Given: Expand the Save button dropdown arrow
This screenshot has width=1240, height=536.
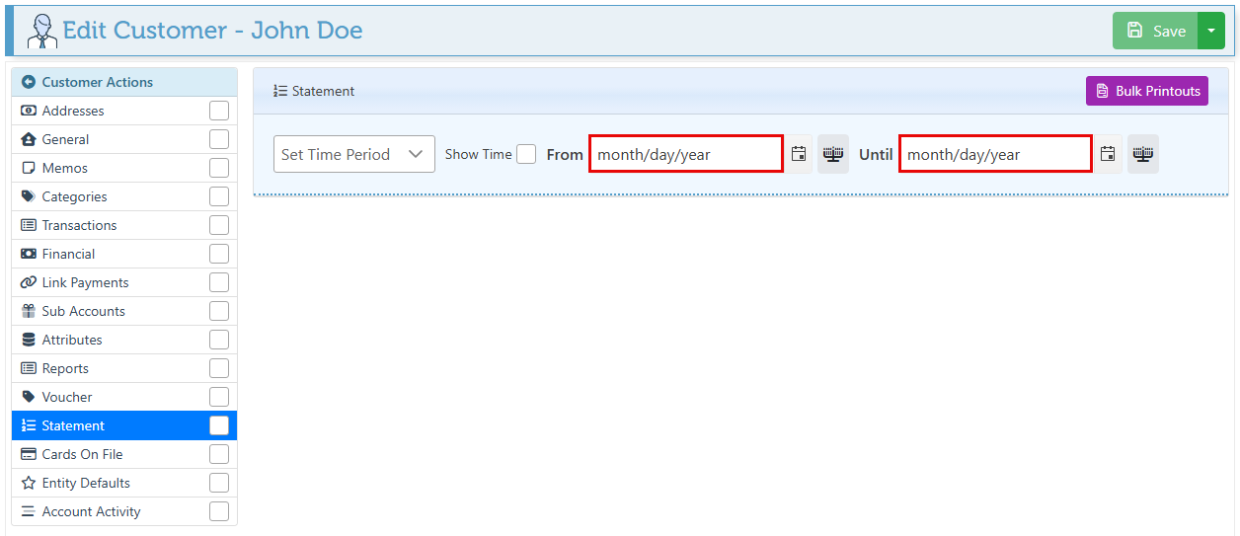Looking at the screenshot, I should coord(1210,31).
